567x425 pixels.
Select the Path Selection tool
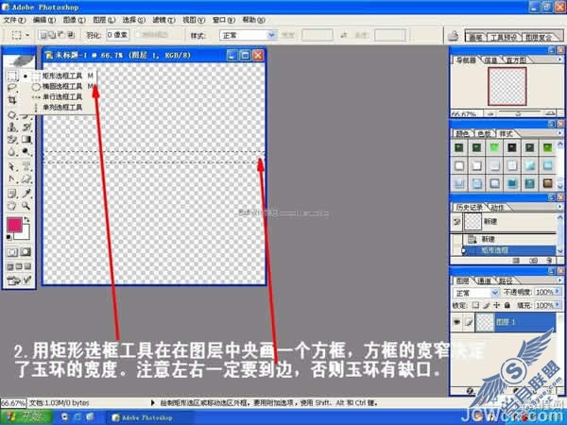(12, 166)
